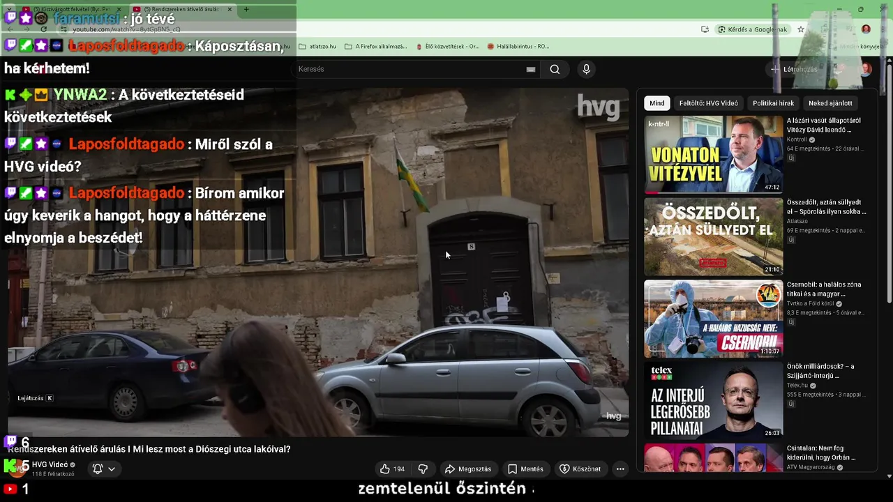Viewport: 893px width, 502px height.
Task: Open the Összedőlt, aztán süllyedt el thumbnail
Action: pyautogui.click(x=713, y=236)
